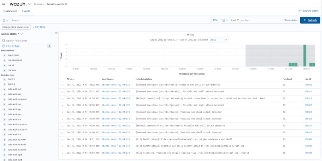Viewport: 322px width, 161px height.
Task: Sort by Time column arrow
Action: (x=74, y=79)
